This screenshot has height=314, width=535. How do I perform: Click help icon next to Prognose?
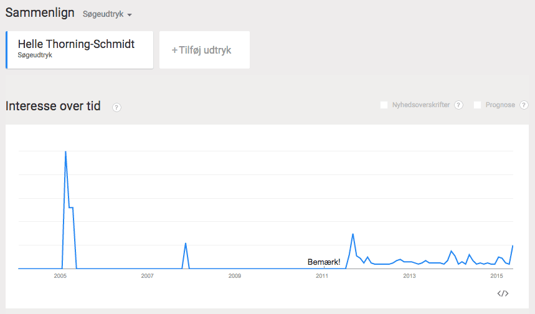[524, 105]
